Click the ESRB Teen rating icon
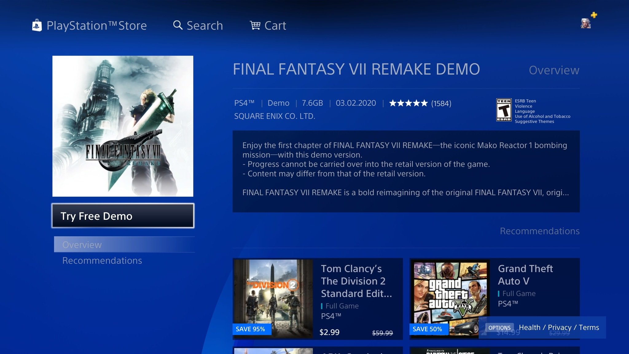The width and height of the screenshot is (629, 354). (504, 110)
